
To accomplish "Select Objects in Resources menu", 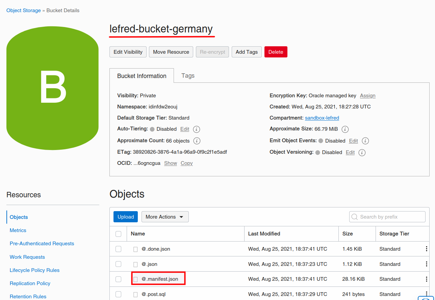I will [x=19, y=217].
